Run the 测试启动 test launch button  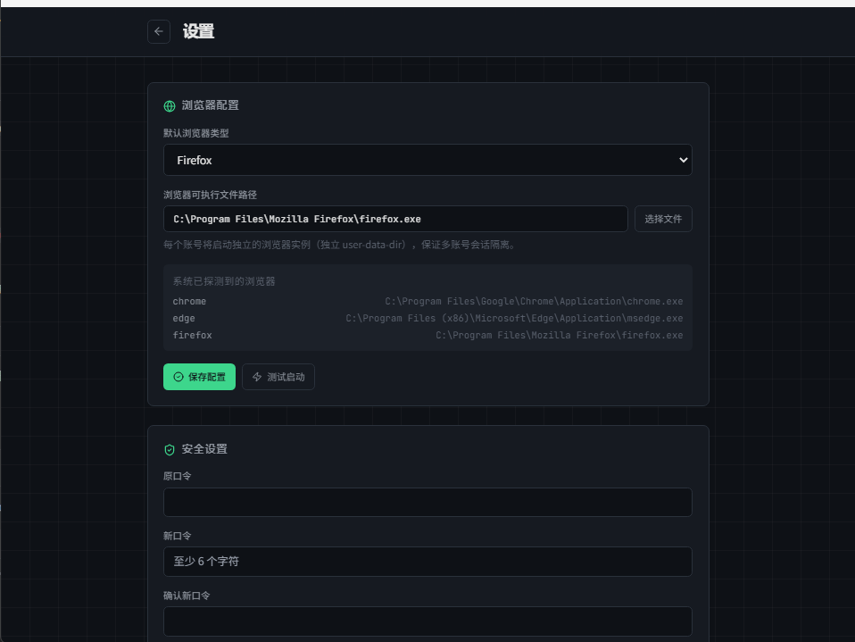(x=278, y=377)
